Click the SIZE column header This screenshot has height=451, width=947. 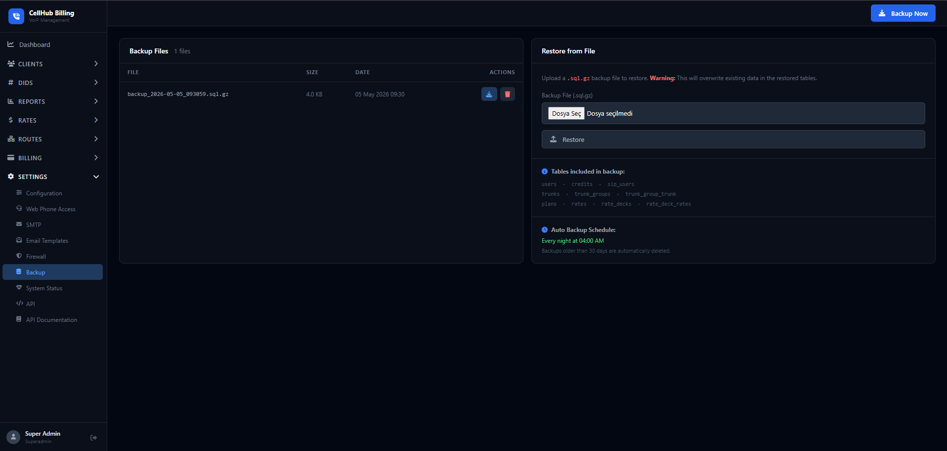click(x=312, y=72)
